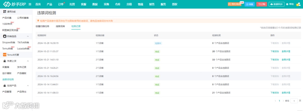Go to previous page arrow

tap(276, 101)
